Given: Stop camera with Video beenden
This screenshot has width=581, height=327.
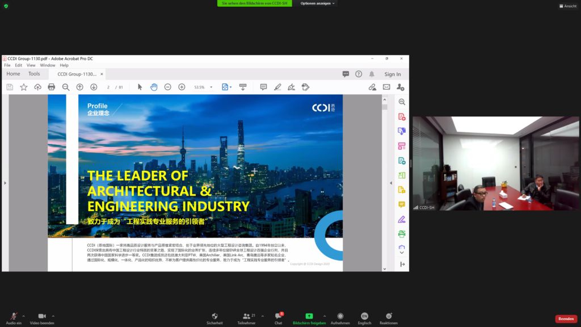Looking at the screenshot, I should point(41,317).
